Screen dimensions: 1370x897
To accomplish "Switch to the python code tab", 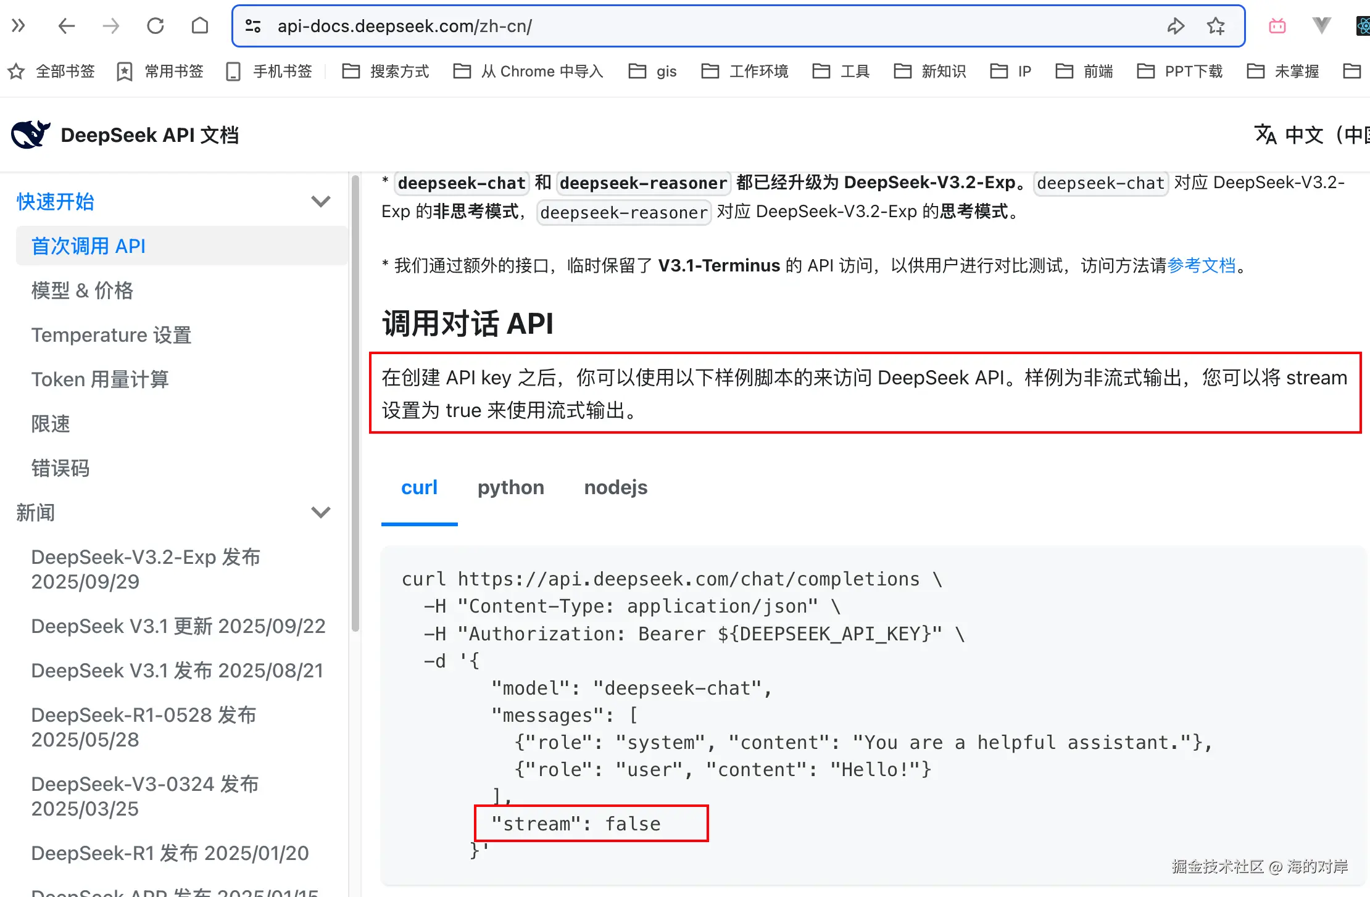I will pyautogui.click(x=510, y=487).
